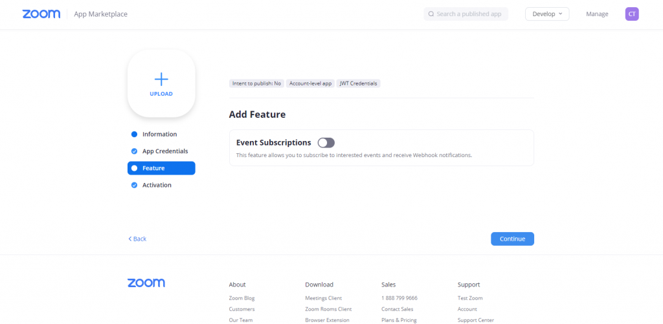The width and height of the screenshot is (663, 324).
Task: Click the search magnifier icon
Action: [x=431, y=14]
